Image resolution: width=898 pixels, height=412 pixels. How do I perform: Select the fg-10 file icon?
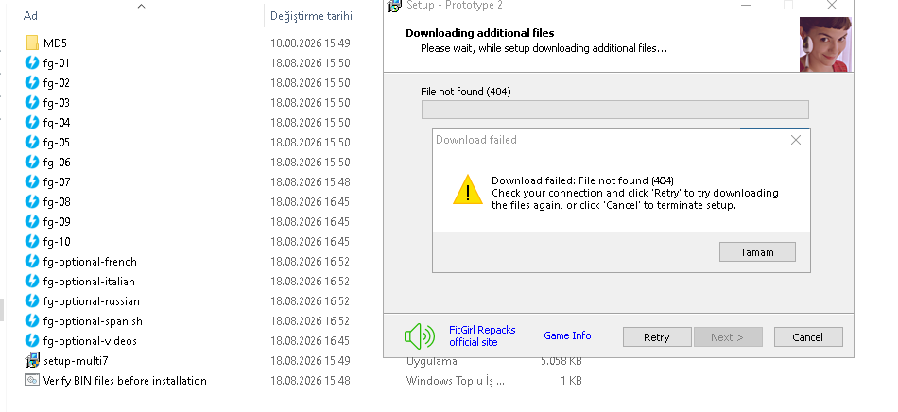32,242
